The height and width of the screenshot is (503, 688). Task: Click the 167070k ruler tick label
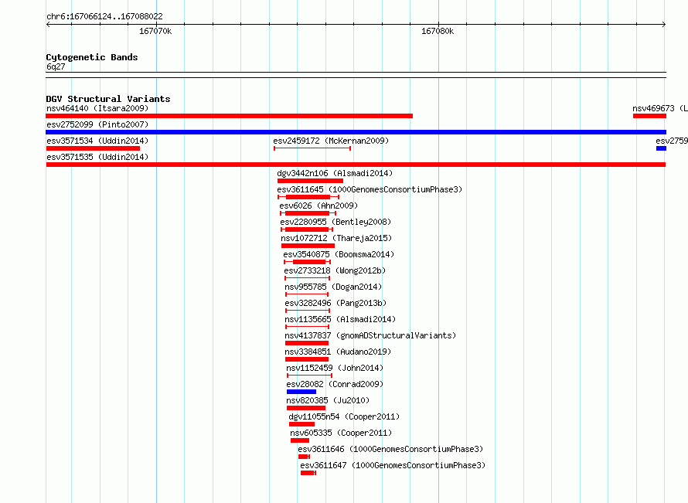click(155, 31)
